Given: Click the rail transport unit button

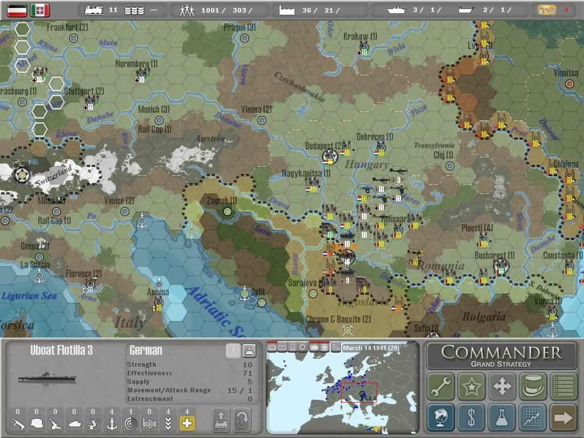Looking at the screenshot, I should pos(221,420).
